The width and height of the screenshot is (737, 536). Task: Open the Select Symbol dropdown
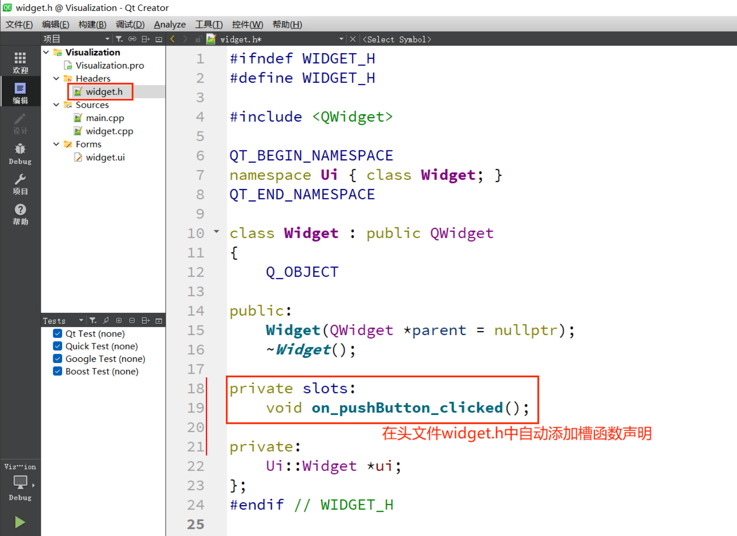[x=397, y=39]
